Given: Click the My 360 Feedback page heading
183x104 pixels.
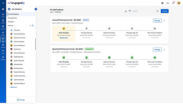Looking at the screenshot, I should pos(57,10).
